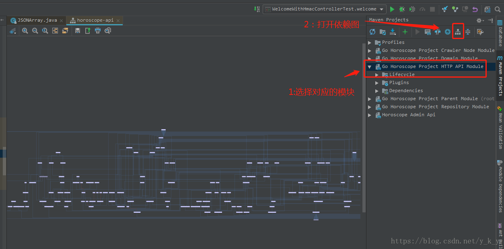Zoom out of the dependency diagram

(x=35, y=31)
